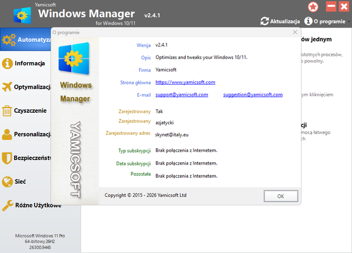
Task: Click the Pozostała value text
Action: pyautogui.click(x=186, y=176)
